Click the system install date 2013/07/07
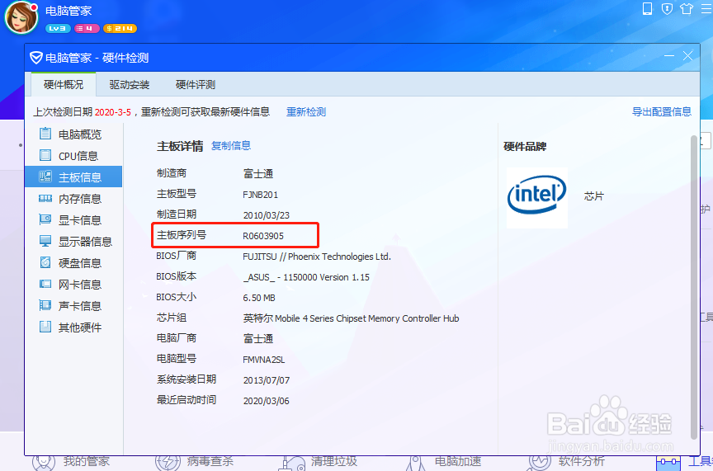 [267, 380]
